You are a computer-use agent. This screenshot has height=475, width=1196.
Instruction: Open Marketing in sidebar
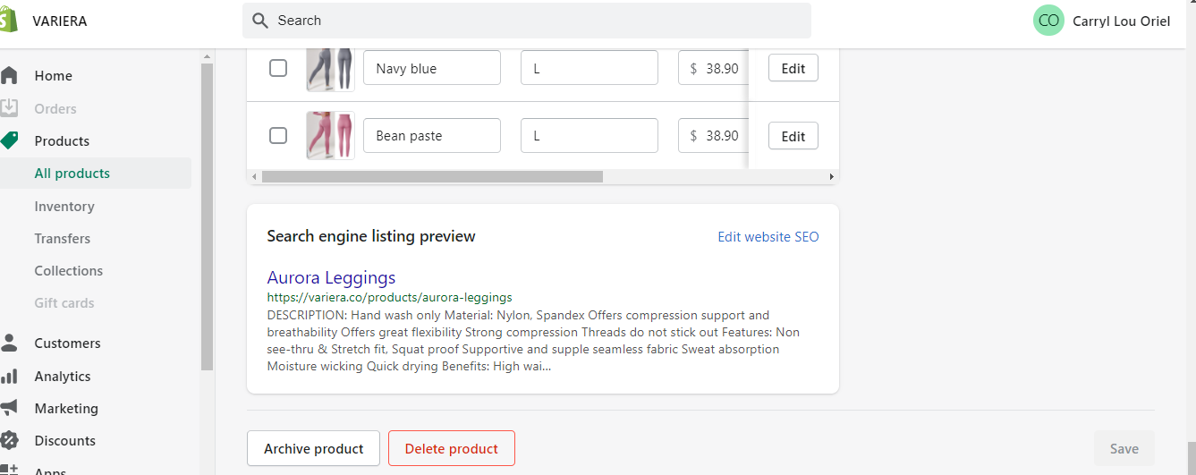66,408
